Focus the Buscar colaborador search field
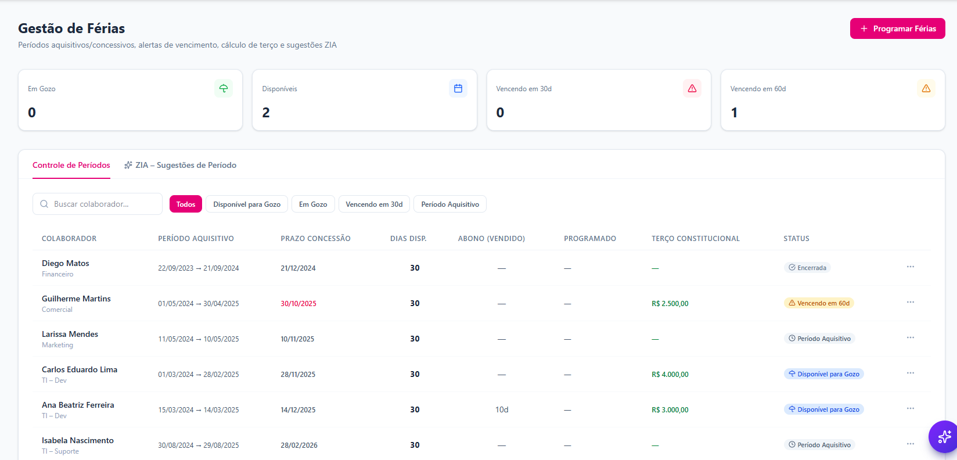The width and height of the screenshot is (957, 460). pos(98,204)
